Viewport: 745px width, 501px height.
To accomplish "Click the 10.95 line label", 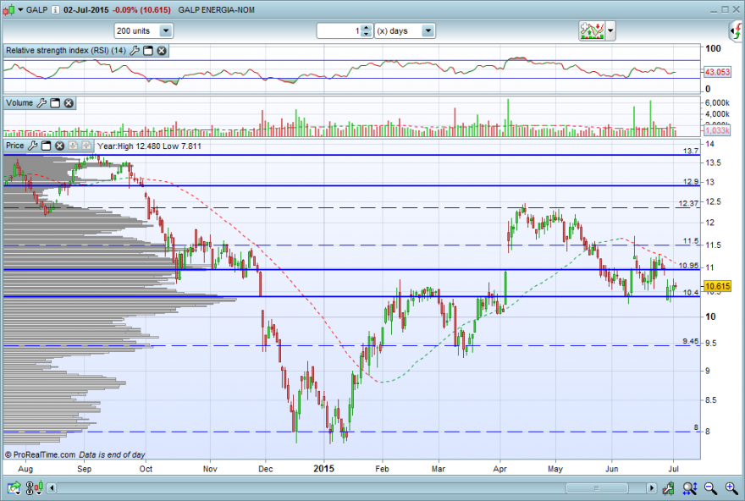I will click(688, 266).
